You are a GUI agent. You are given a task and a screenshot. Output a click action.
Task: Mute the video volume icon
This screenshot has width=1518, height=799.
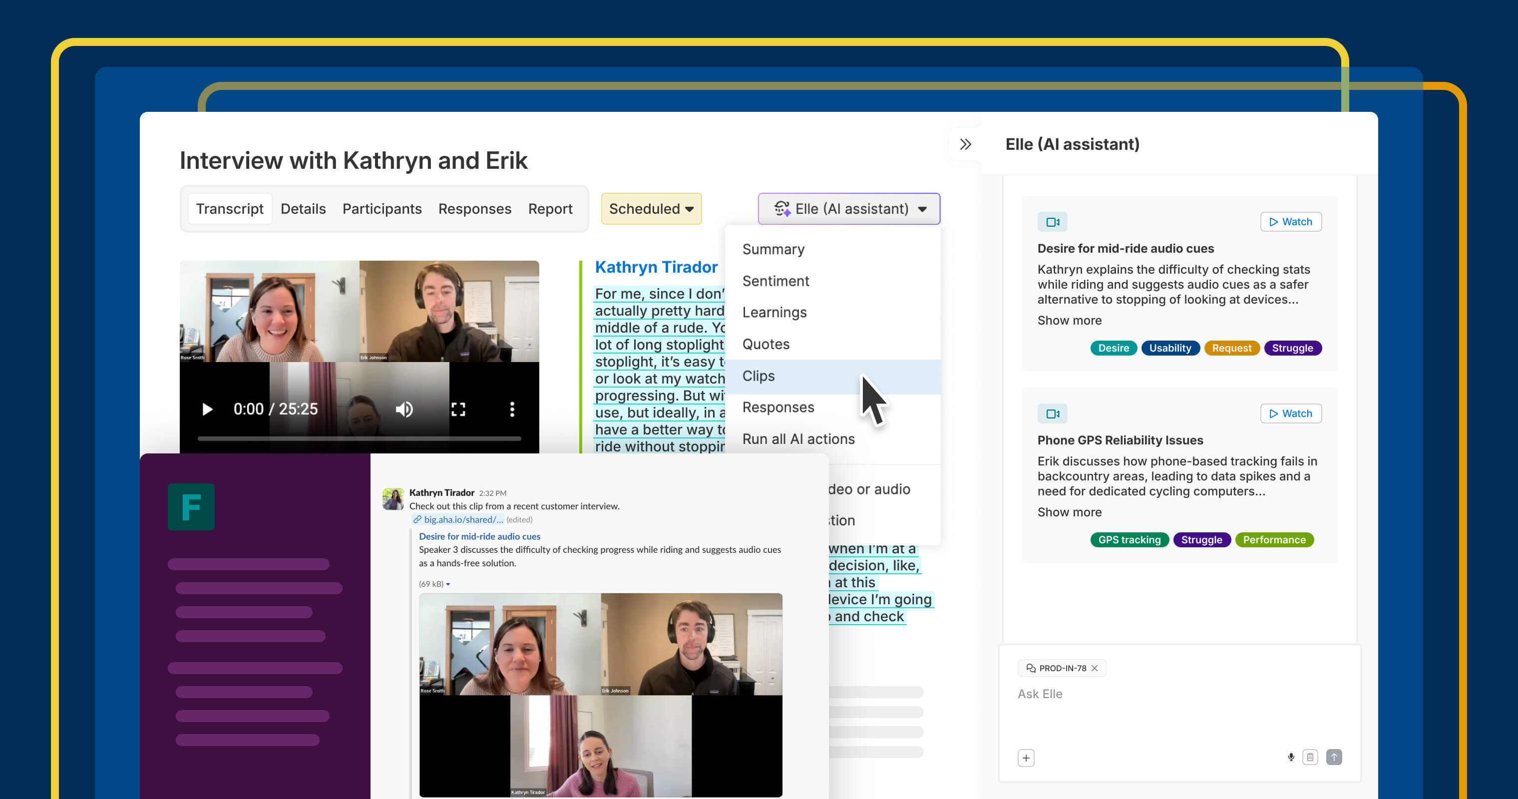(404, 409)
